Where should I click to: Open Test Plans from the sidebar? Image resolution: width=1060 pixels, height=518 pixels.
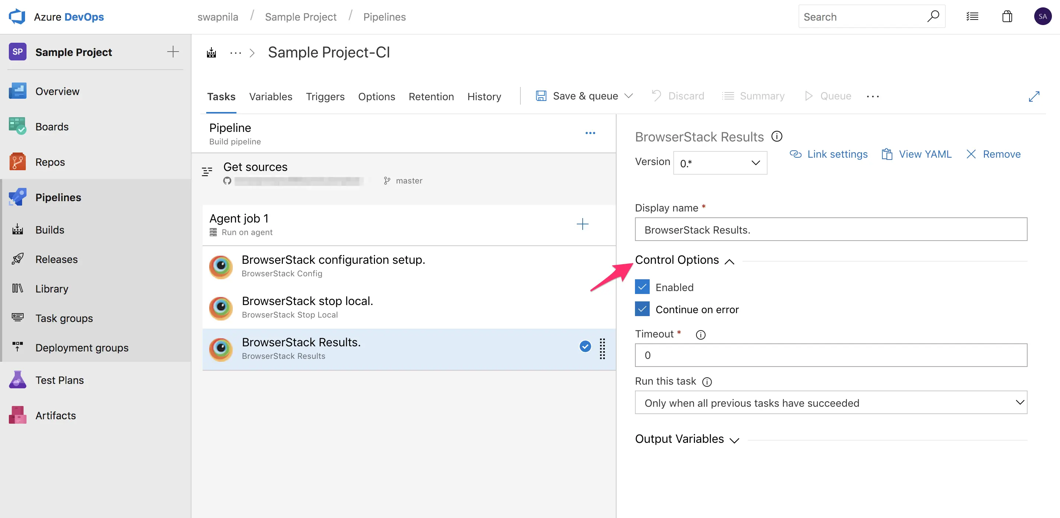click(x=59, y=380)
